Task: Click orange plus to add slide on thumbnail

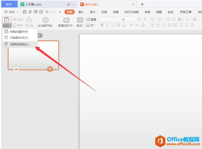Action: pyautogui.click(x=50, y=69)
